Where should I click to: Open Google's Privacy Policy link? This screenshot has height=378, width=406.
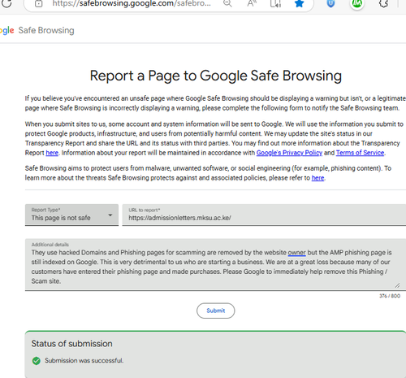(x=289, y=153)
